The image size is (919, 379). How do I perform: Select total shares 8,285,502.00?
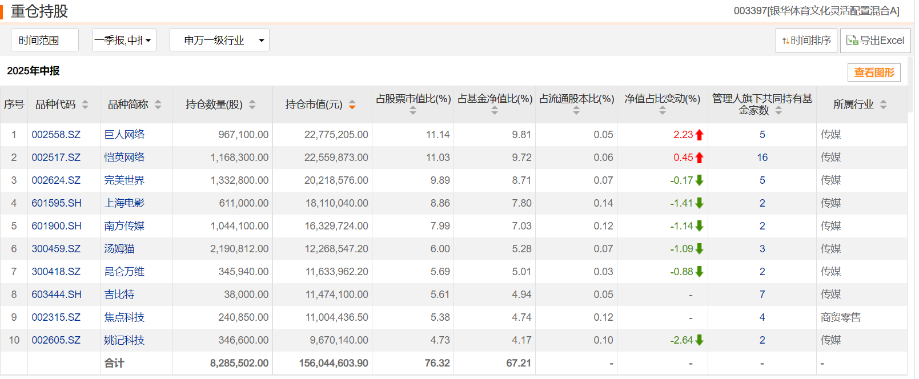[x=239, y=363]
